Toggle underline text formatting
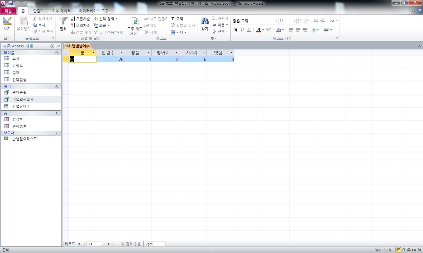Viewport: 423px width, 253px height. 249,30
